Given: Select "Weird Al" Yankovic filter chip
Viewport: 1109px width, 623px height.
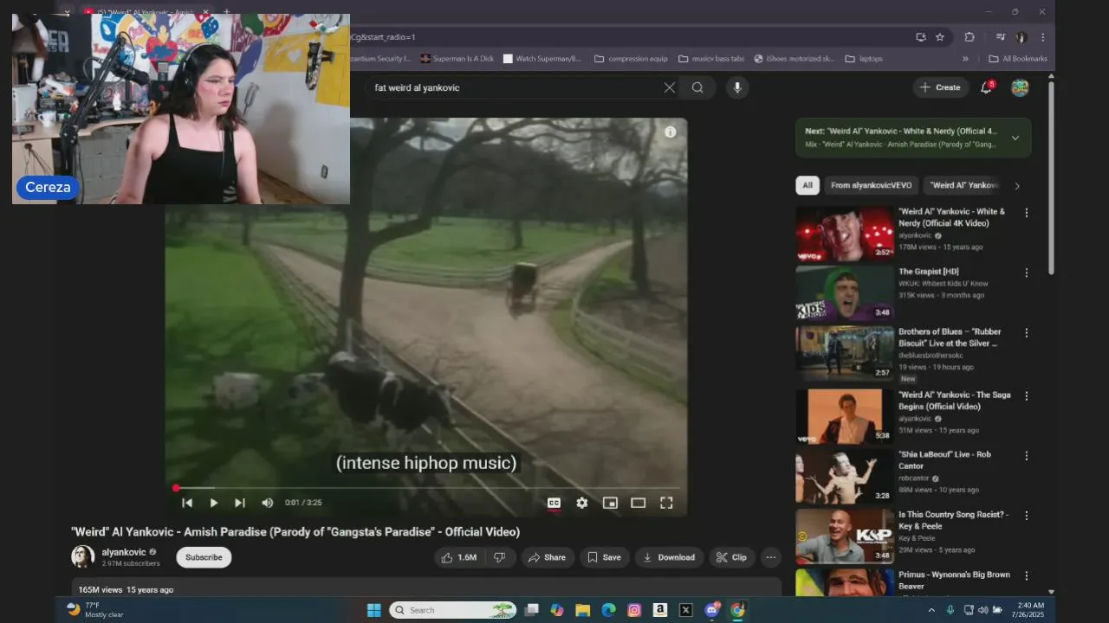Looking at the screenshot, I should 964,185.
